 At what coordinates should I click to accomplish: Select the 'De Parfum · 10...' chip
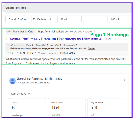click(44, 19)
